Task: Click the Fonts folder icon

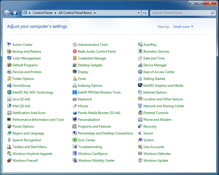Action: tap(75, 79)
